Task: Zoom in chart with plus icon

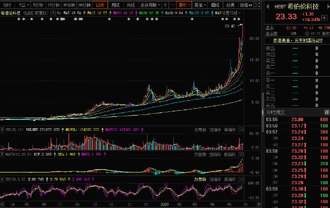Action: (x=165, y=5)
